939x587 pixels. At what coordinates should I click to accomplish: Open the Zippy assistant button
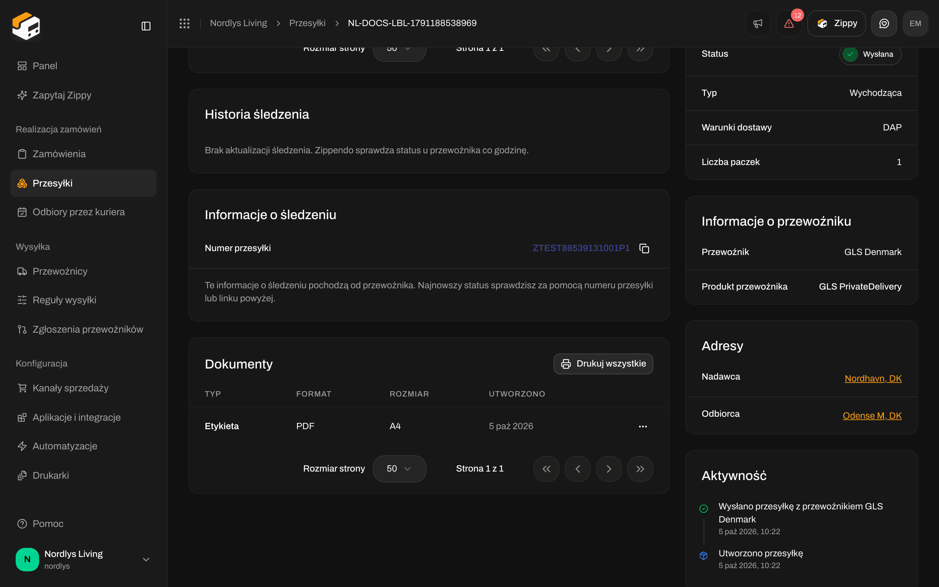pyautogui.click(x=836, y=23)
